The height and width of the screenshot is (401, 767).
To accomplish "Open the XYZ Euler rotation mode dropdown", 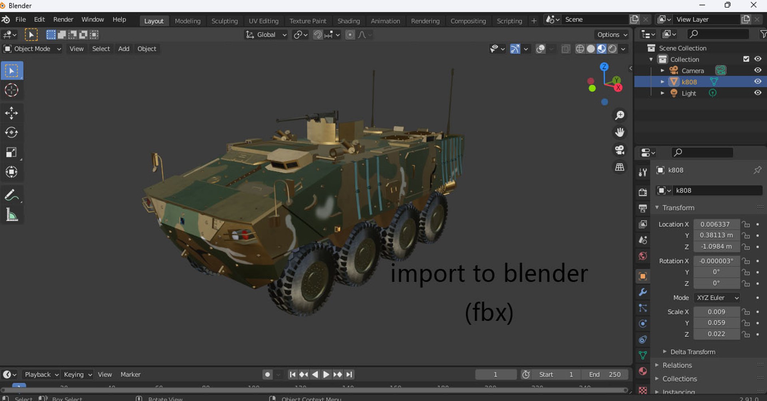I will click(x=717, y=298).
